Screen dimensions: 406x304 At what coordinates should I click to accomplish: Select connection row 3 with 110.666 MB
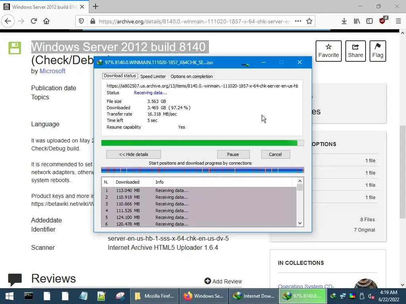pyautogui.click(x=199, y=204)
